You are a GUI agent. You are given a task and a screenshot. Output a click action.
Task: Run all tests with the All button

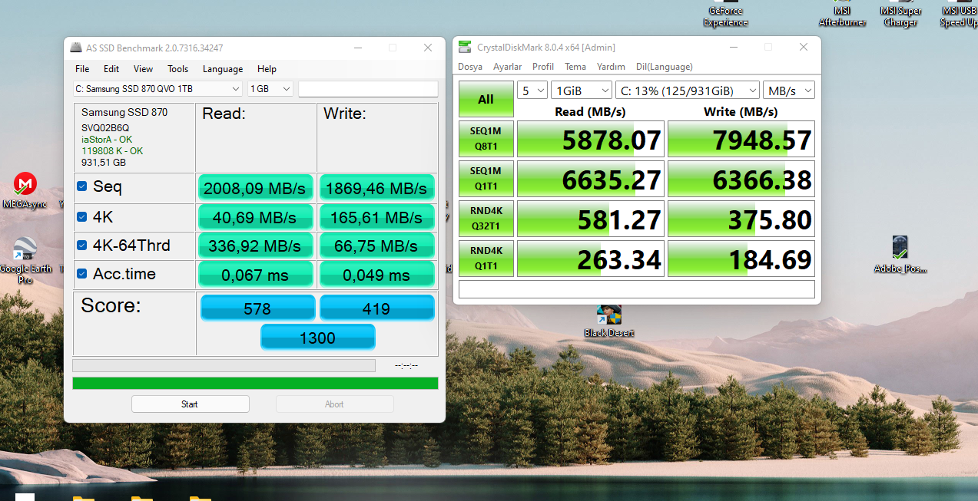pyautogui.click(x=486, y=99)
